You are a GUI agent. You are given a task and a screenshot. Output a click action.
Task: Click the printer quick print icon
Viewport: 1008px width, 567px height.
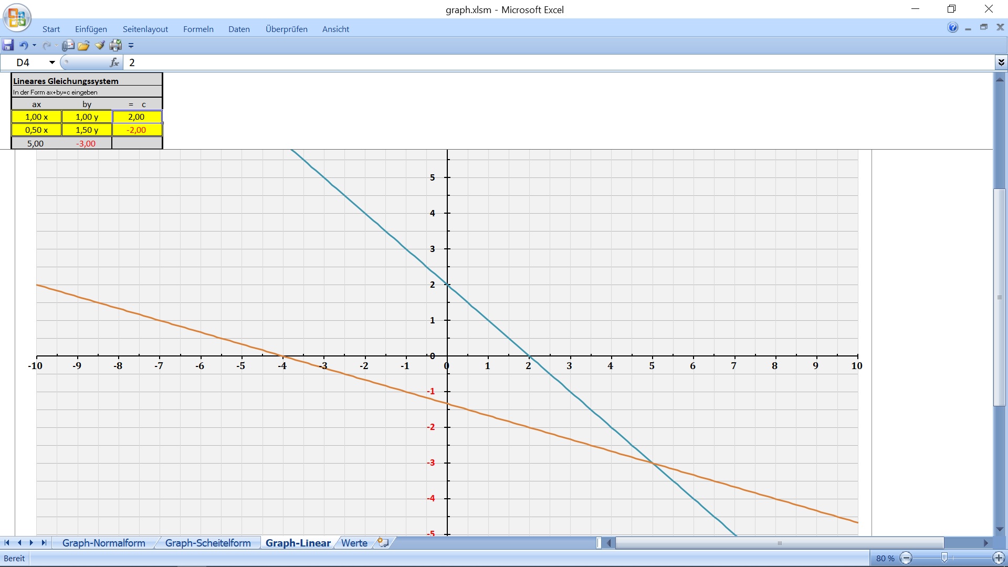click(x=115, y=45)
